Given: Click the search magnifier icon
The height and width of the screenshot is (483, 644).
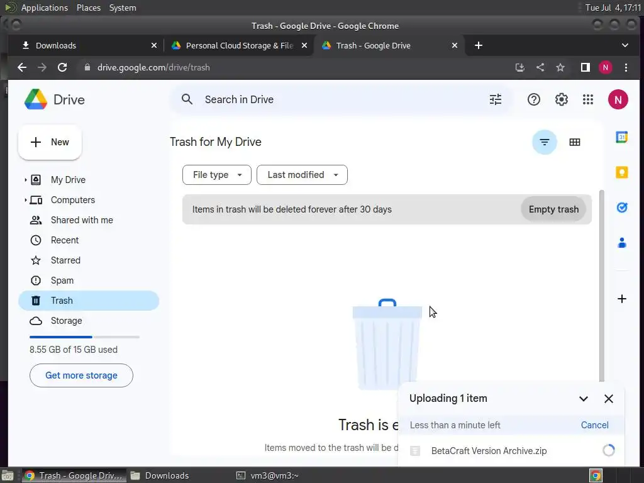Looking at the screenshot, I should point(187,99).
